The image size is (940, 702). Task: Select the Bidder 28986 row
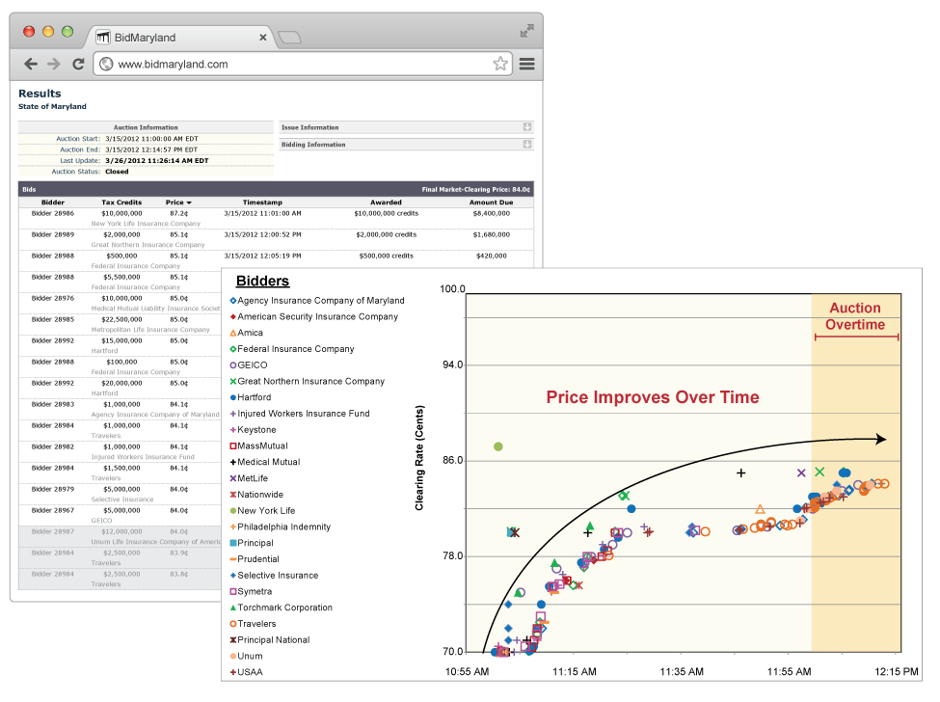(x=276, y=218)
